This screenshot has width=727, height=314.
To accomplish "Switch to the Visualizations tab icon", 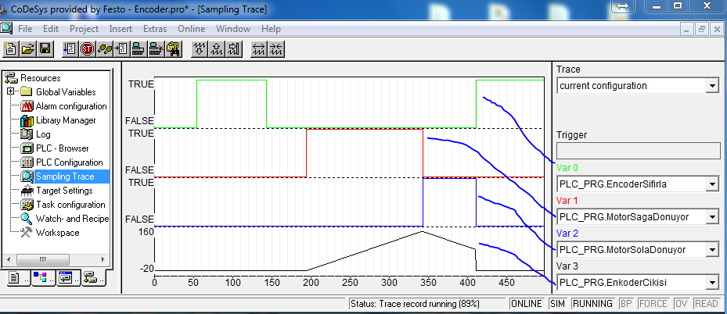I will pyautogui.click(x=68, y=277).
